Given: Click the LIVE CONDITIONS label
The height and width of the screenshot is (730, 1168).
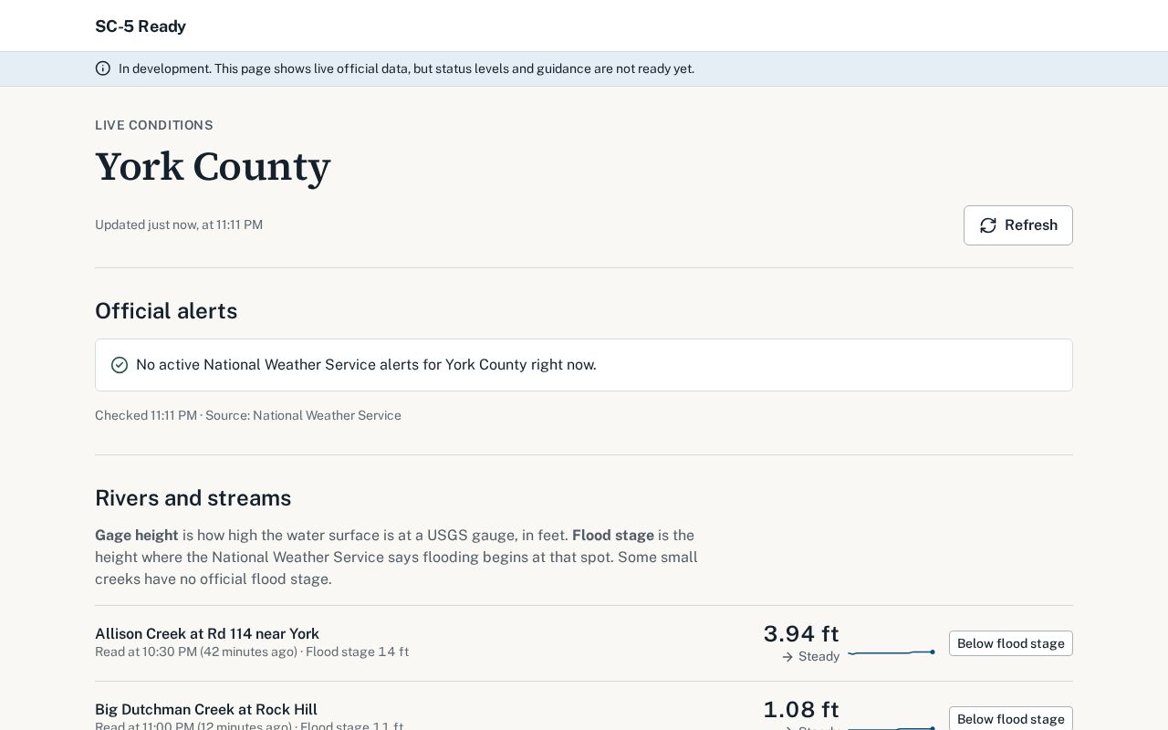Looking at the screenshot, I should [154, 125].
